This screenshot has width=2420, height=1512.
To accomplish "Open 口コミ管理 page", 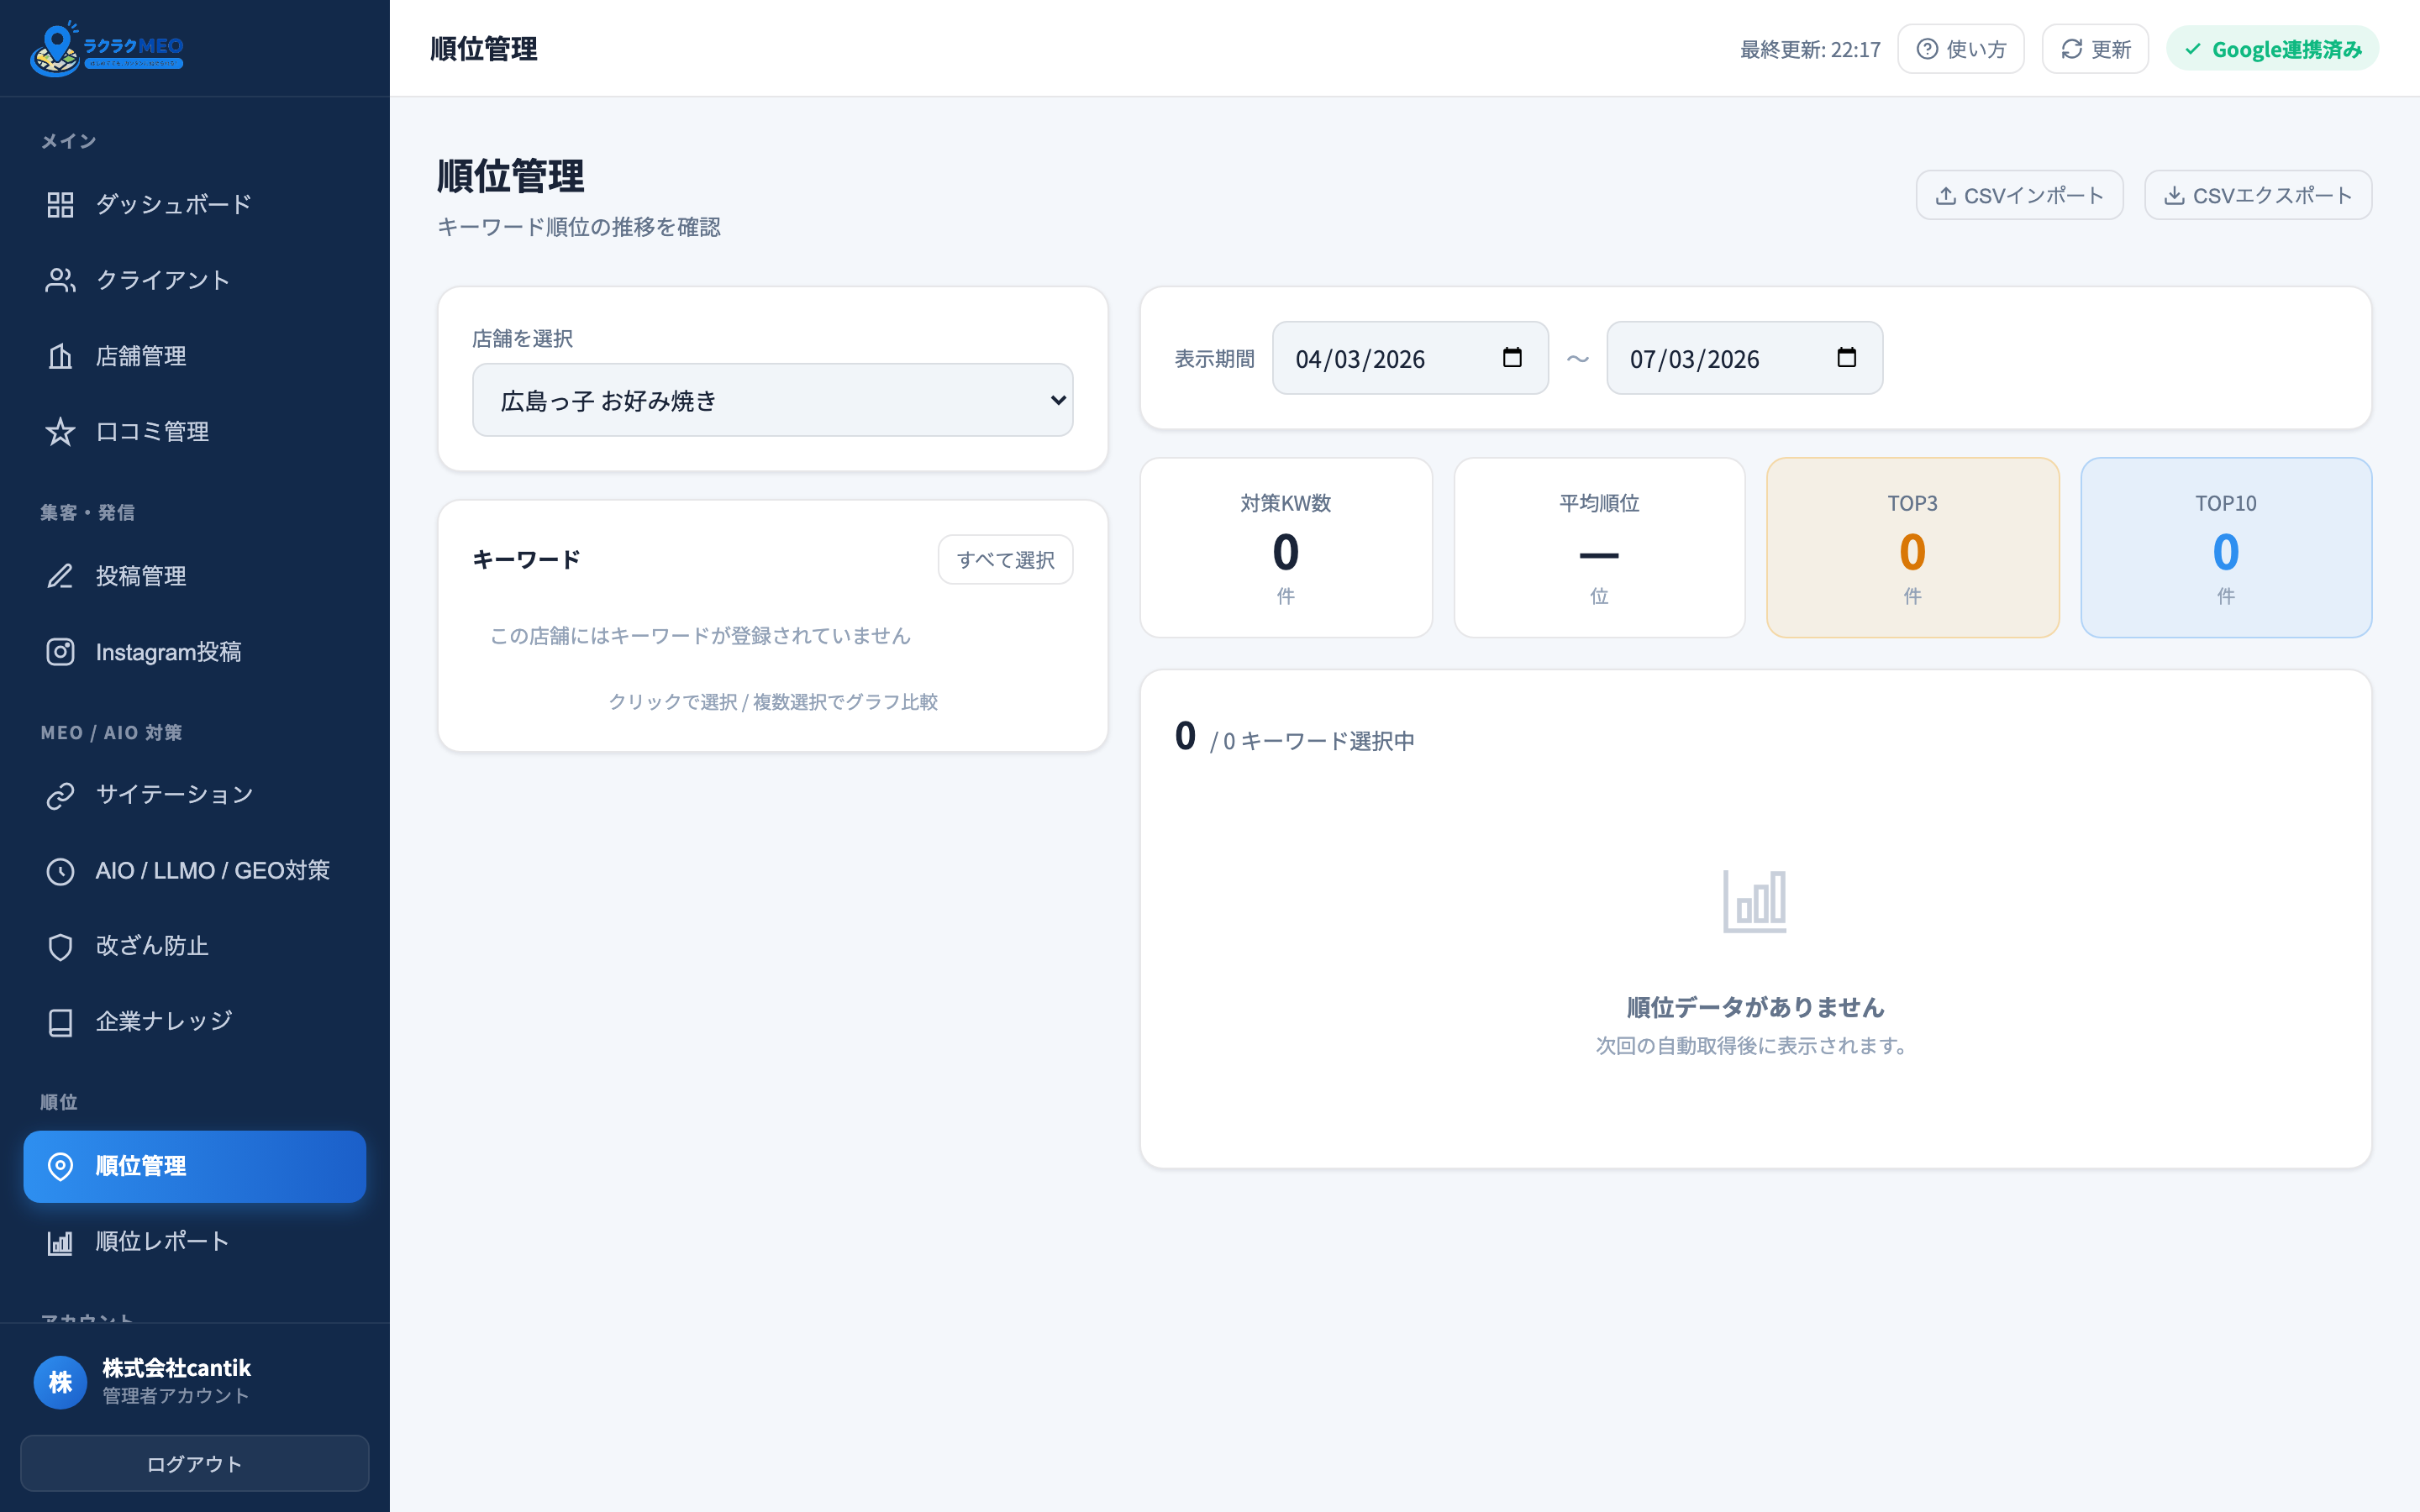I will (195, 432).
